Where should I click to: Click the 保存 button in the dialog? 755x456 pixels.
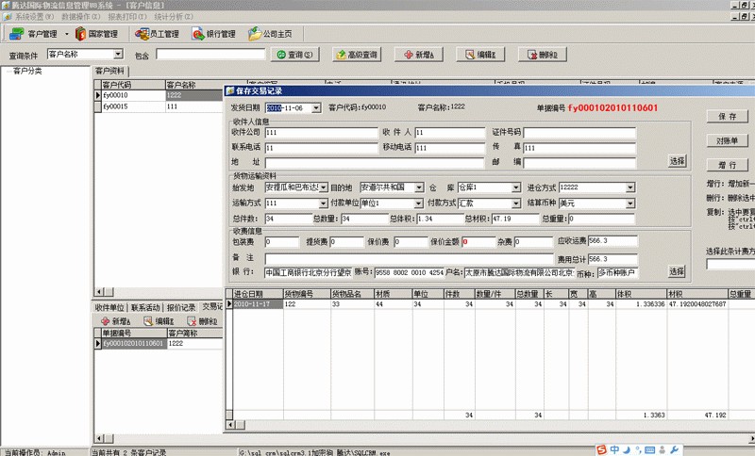click(x=728, y=117)
